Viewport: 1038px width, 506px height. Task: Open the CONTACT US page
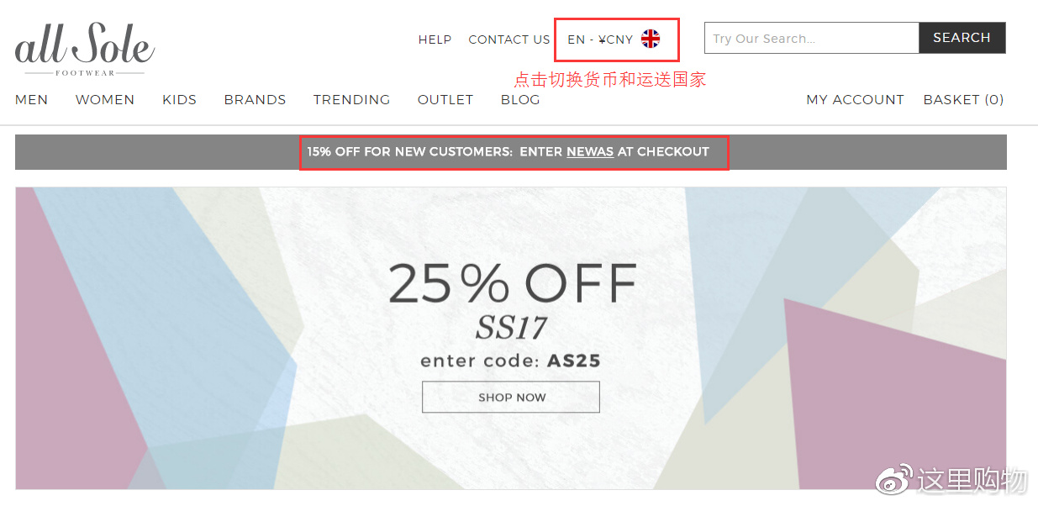pyautogui.click(x=508, y=40)
